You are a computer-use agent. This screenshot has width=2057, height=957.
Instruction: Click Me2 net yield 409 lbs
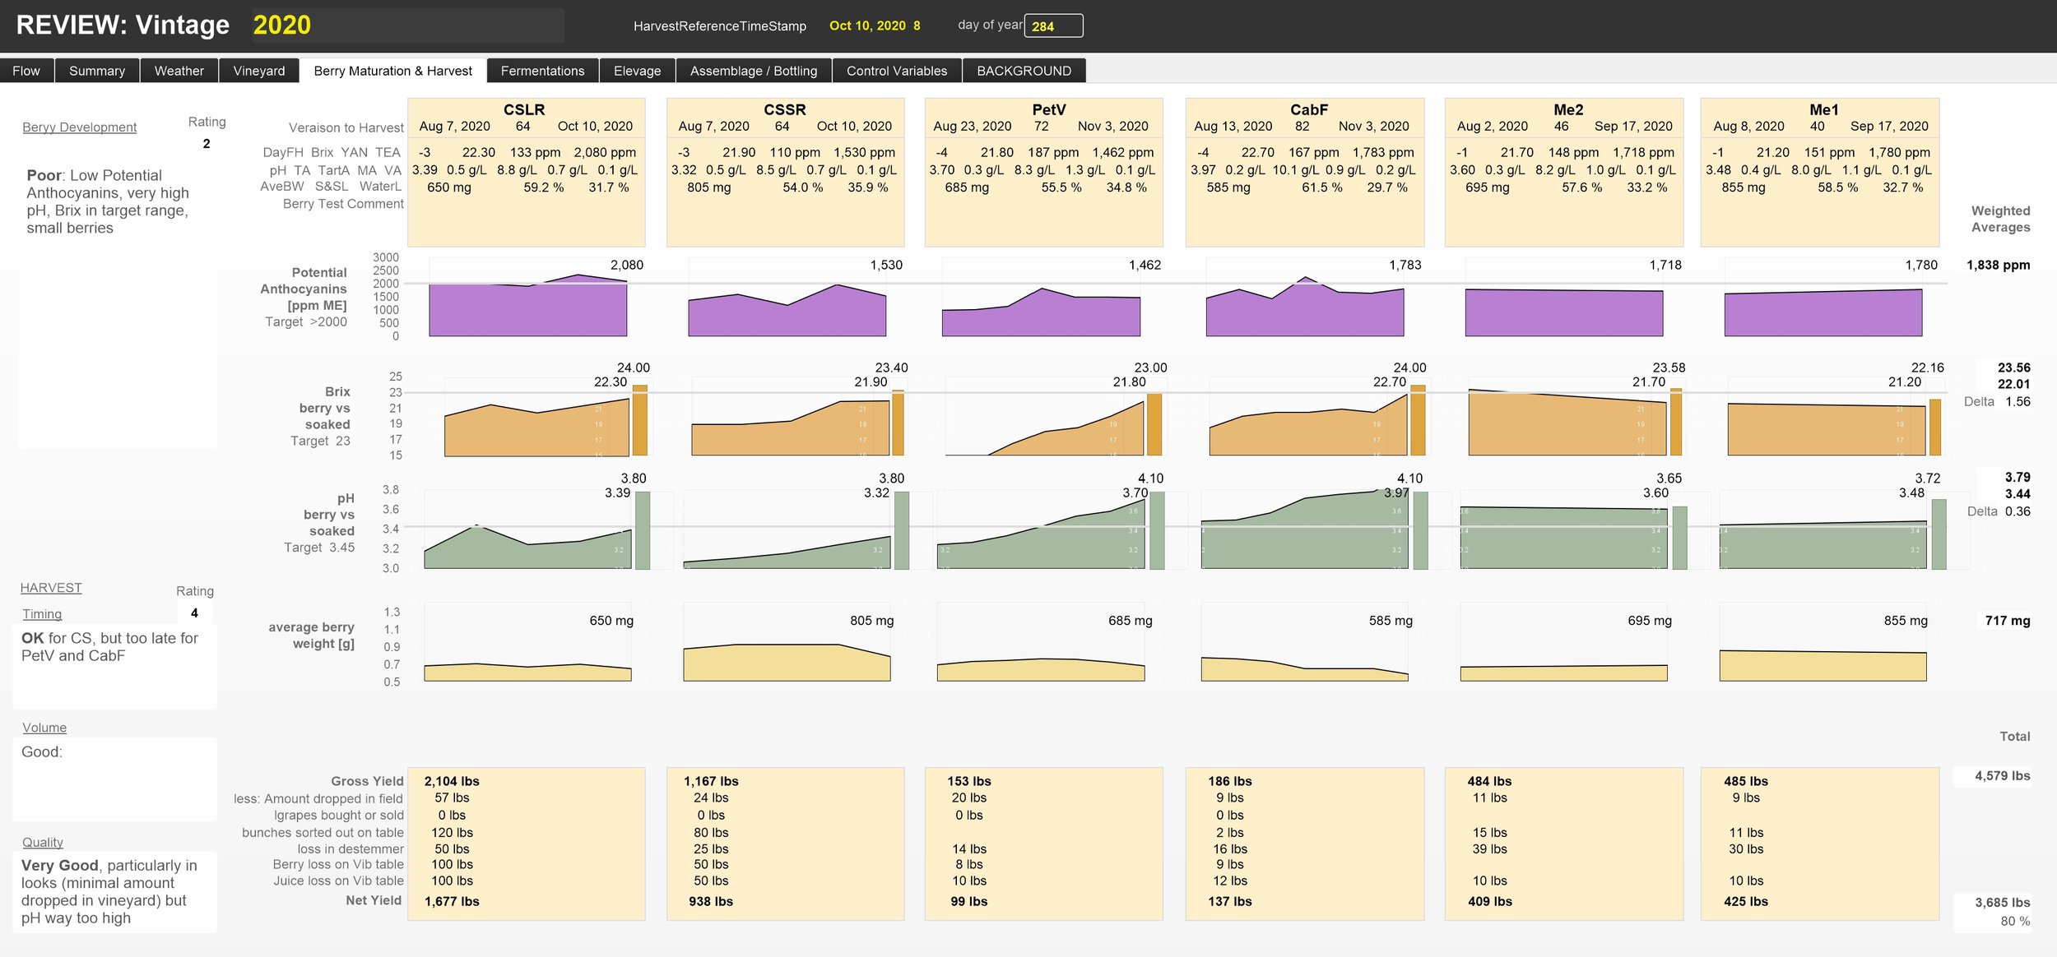point(1490,901)
